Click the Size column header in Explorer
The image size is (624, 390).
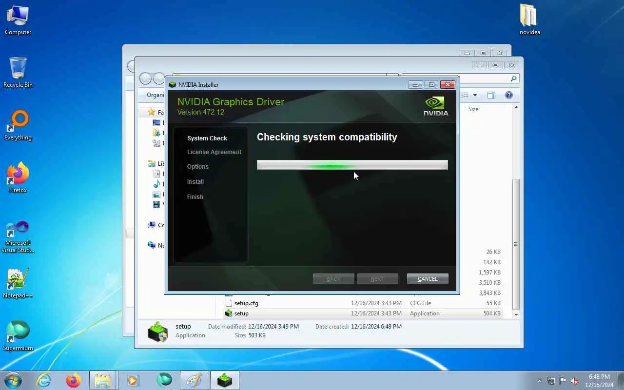[473, 109]
